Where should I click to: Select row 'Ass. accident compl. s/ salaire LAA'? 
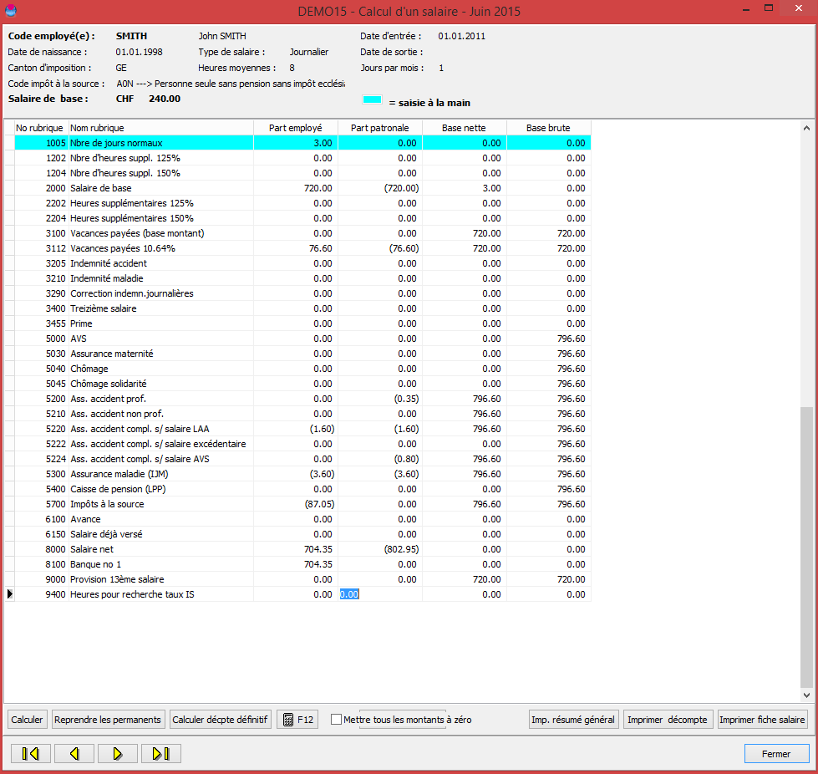point(302,429)
